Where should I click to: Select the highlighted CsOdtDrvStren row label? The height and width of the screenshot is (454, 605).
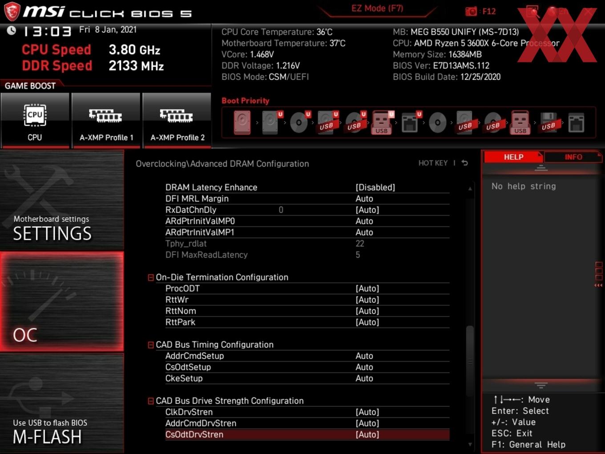(194, 434)
